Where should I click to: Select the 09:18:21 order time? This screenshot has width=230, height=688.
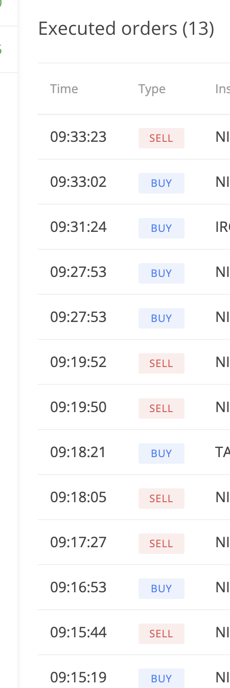[x=78, y=453]
